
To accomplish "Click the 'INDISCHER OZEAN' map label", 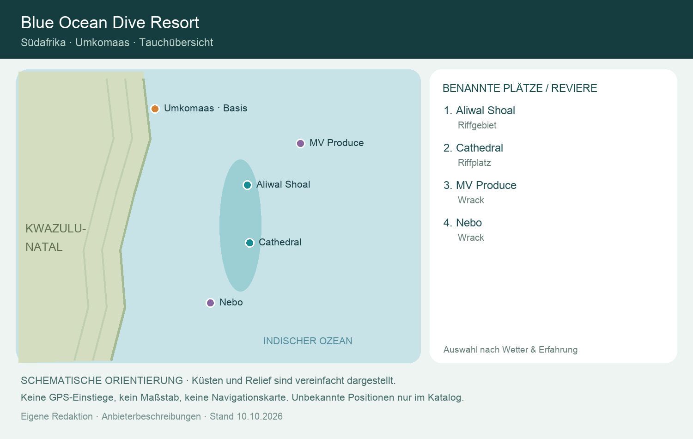I will coord(308,341).
